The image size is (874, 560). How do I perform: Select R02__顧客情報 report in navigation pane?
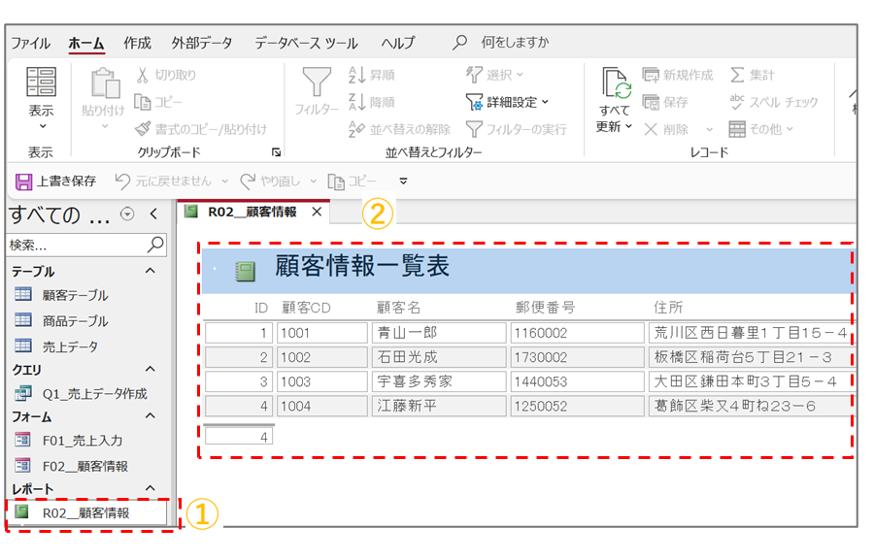85,512
